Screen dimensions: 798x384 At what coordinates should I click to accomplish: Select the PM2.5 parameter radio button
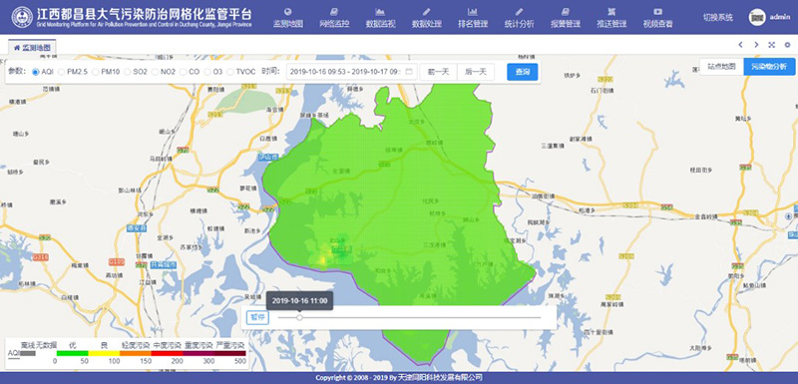tap(62, 72)
